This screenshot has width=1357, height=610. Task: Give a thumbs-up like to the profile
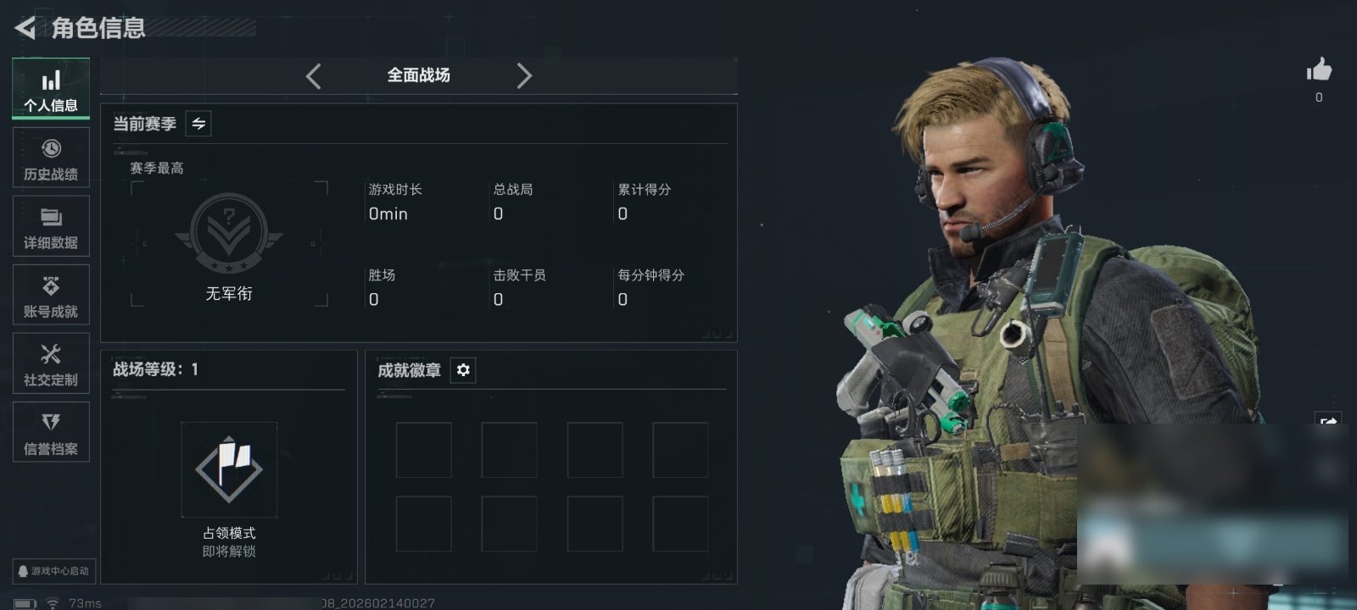tap(1319, 70)
